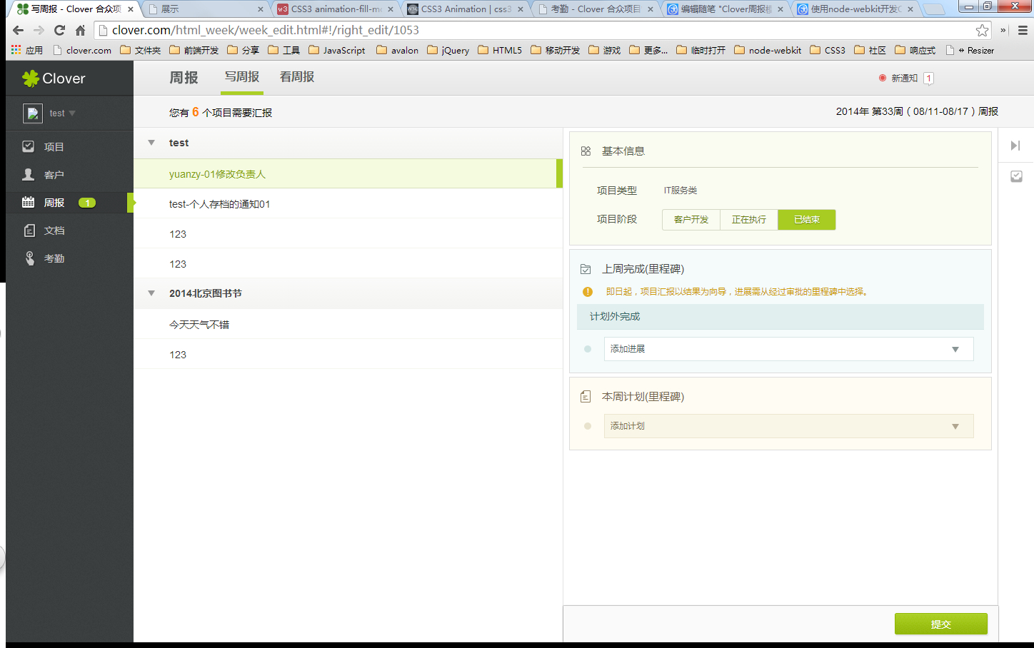Image resolution: width=1034 pixels, height=648 pixels.
Task: Open the 添加进展 dropdown
Action: (789, 349)
